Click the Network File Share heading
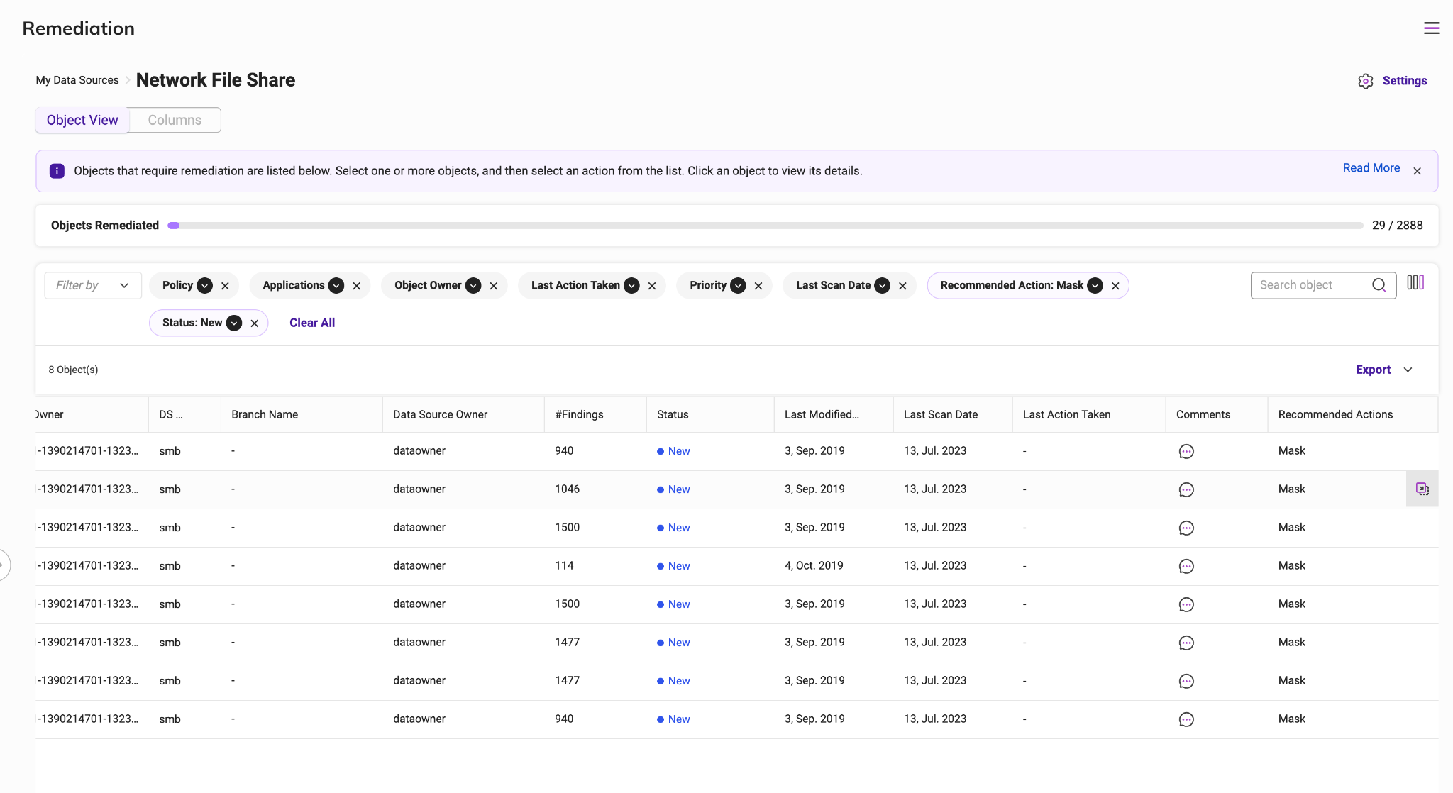Screen dimensions: 1453x793 coord(216,80)
